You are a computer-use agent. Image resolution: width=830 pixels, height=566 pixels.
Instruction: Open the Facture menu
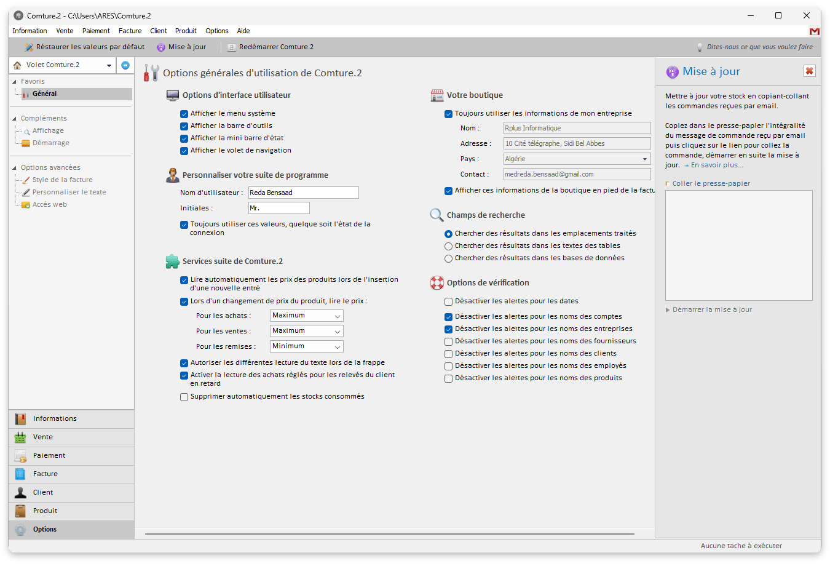coord(130,31)
